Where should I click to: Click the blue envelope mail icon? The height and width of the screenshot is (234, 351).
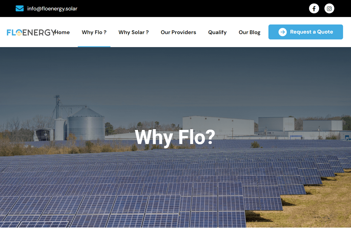point(20,8)
